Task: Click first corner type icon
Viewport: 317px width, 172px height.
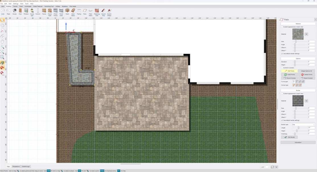Action: point(294,85)
